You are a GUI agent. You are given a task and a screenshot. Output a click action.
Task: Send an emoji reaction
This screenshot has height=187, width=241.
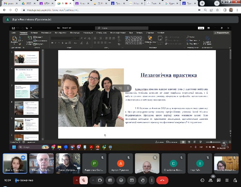coord(120,180)
